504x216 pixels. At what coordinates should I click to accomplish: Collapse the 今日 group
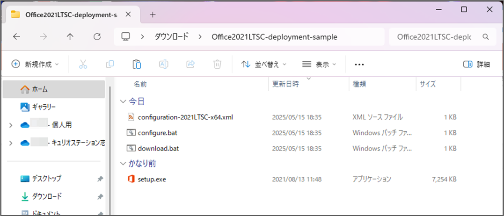[x=123, y=102]
